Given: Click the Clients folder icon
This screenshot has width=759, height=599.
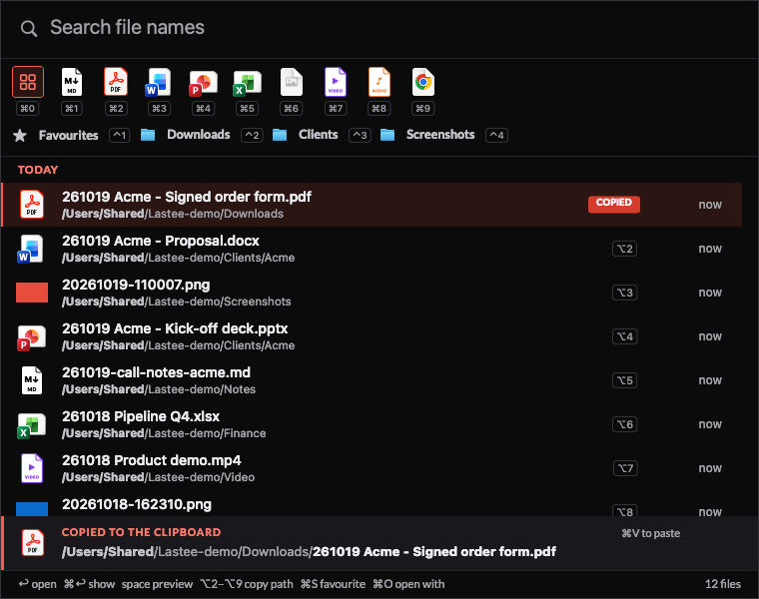Looking at the screenshot, I should (280, 135).
